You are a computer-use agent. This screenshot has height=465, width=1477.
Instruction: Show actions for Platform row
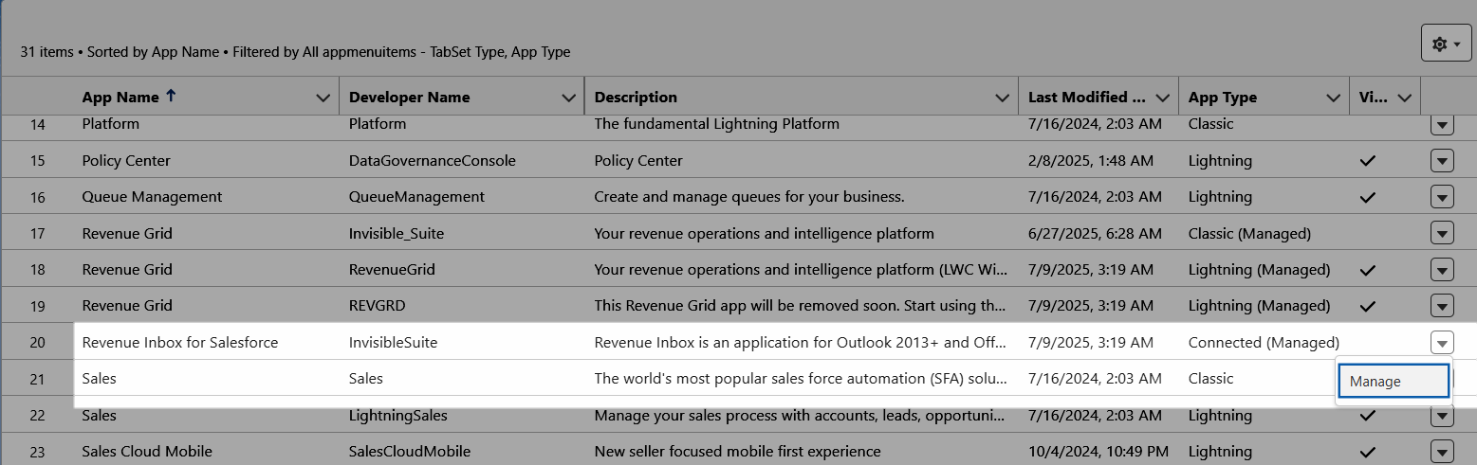point(1442,125)
